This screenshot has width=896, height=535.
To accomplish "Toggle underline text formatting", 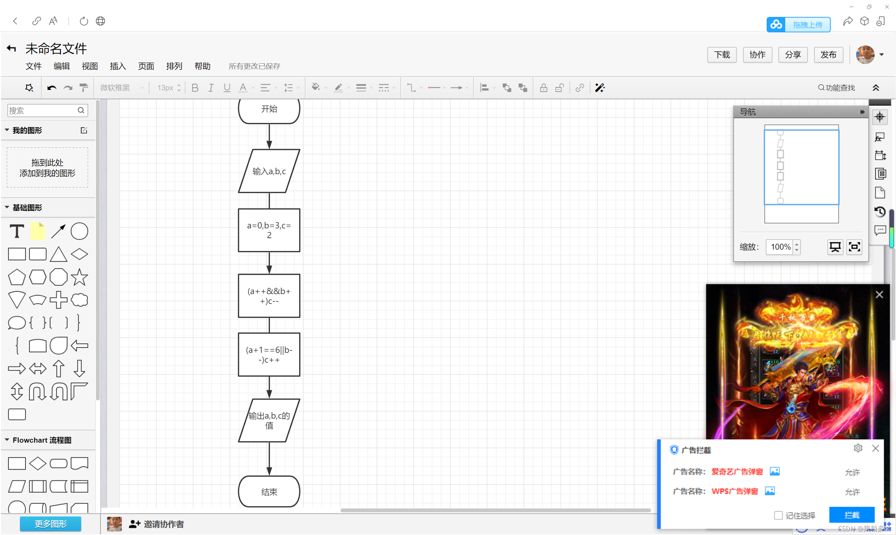I will pos(226,88).
